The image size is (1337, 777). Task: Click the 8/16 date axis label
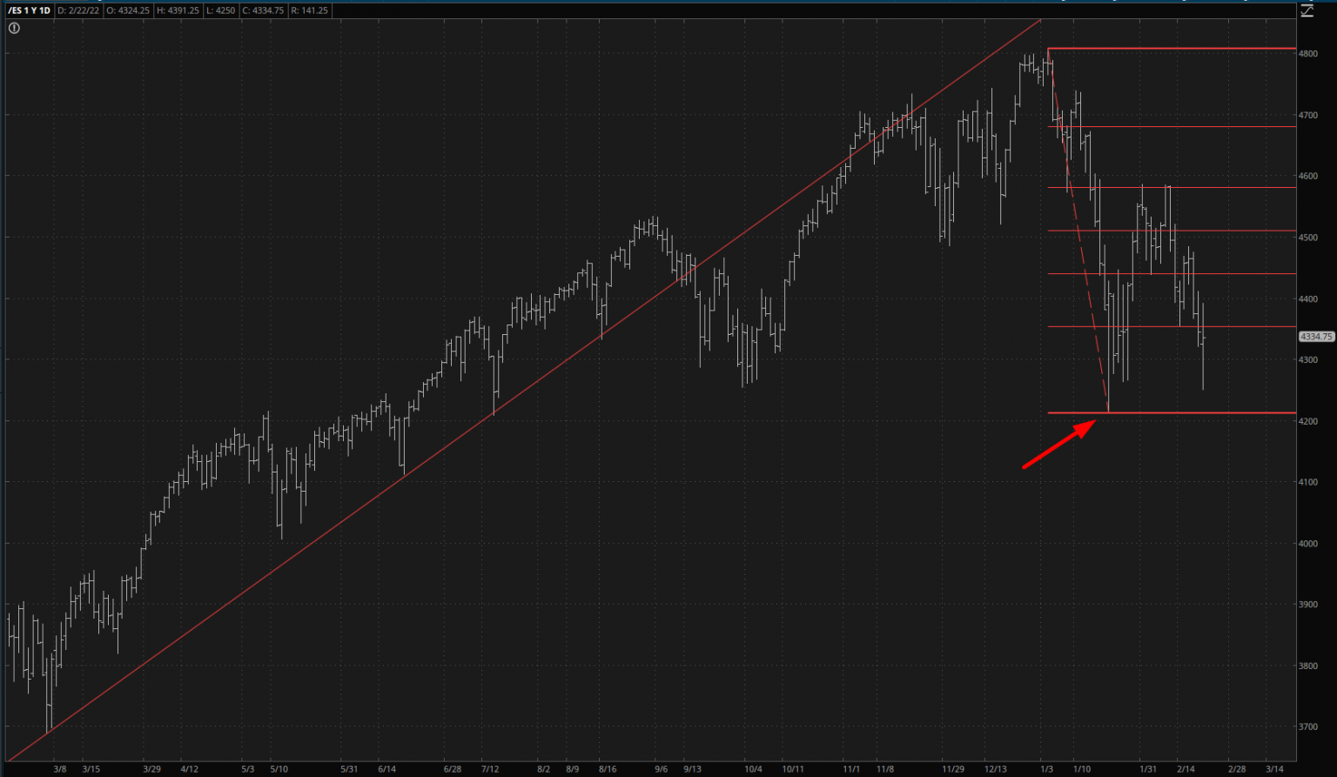click(608, 769)
